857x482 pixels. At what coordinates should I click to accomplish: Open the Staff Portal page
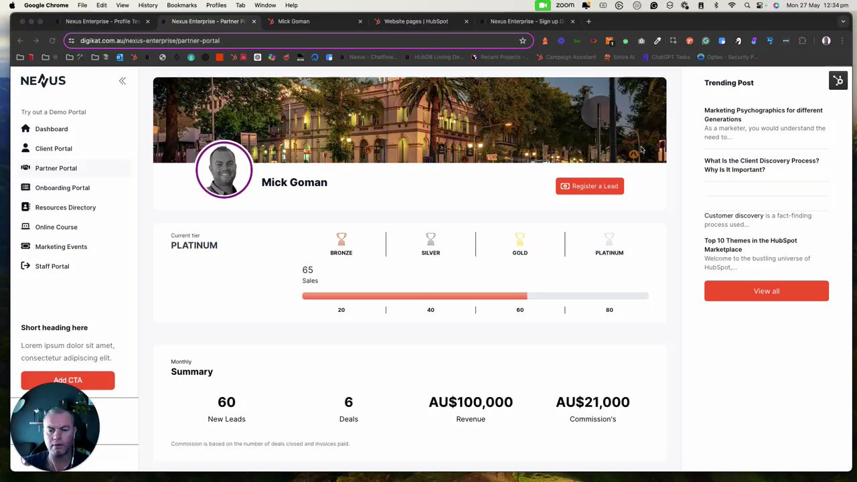[x=52, y=266]
